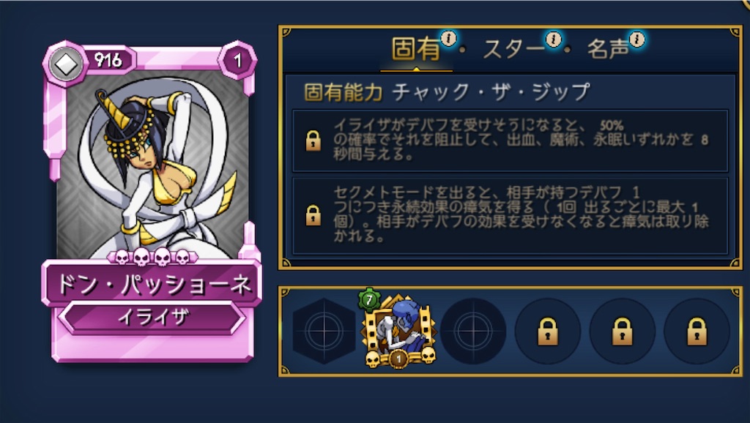The height and width of the screenshot is (423, 750).
Task: Click the last locked move slot
Action: point(697,331)
